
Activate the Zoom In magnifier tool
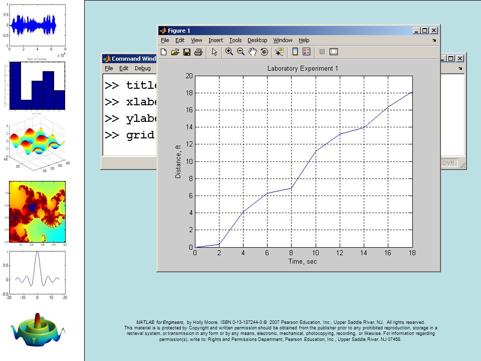click(x=229, y=52)
